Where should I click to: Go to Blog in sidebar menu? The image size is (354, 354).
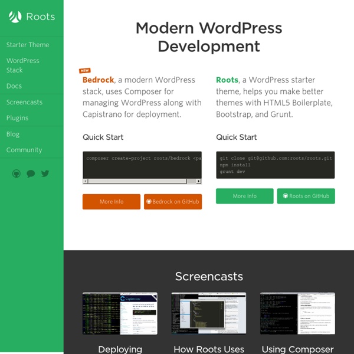click(13, 134)
